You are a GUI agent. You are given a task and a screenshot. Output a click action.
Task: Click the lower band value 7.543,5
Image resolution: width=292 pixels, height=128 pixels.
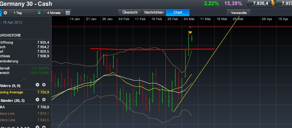[x=43, y=120]
